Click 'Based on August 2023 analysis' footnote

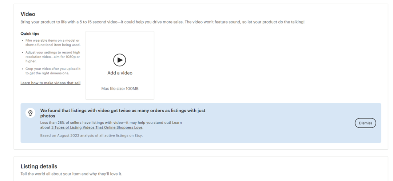[91, 136]
